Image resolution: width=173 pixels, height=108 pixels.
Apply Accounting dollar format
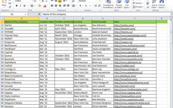click(x=80, y=6)
